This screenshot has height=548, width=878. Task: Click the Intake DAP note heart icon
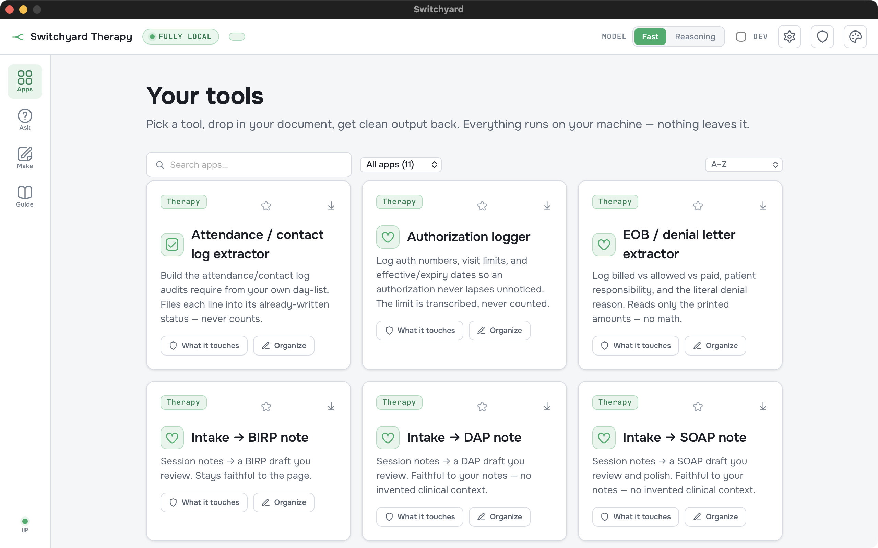pos(388,438)
